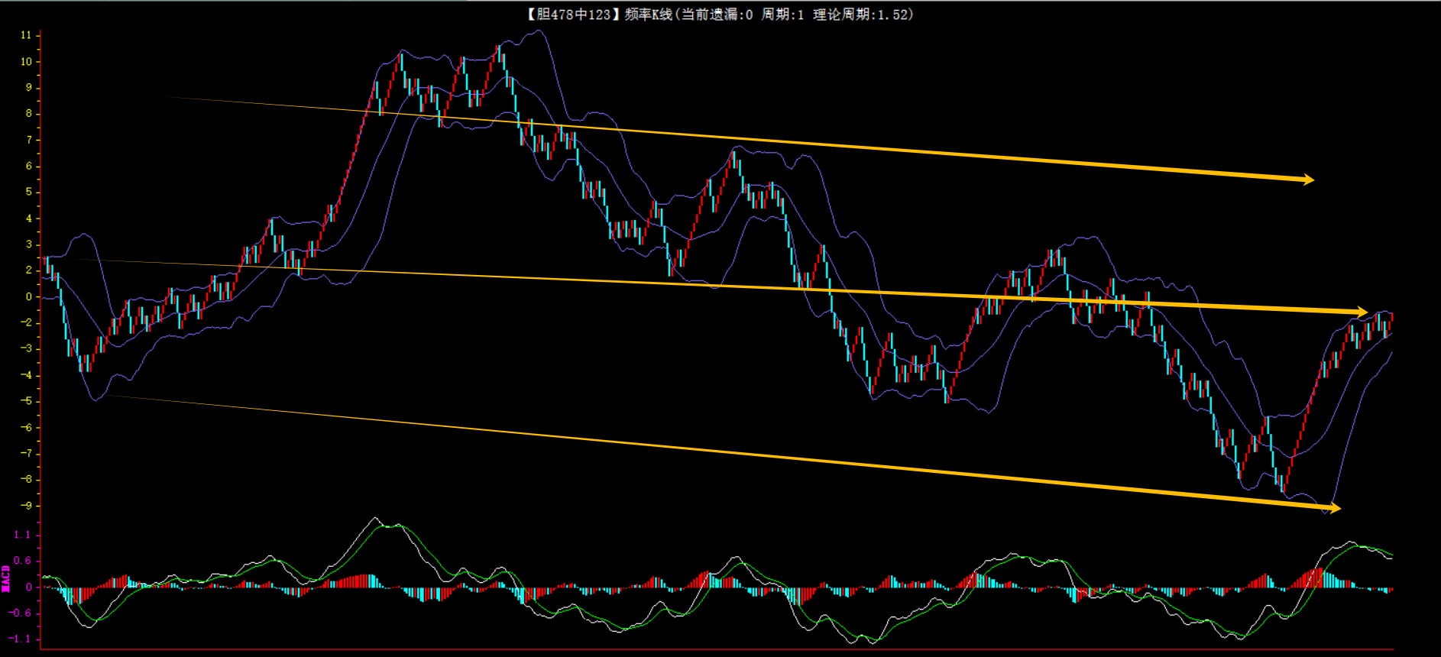Click the 1.1 label on the MACD axis

(23, 535)
